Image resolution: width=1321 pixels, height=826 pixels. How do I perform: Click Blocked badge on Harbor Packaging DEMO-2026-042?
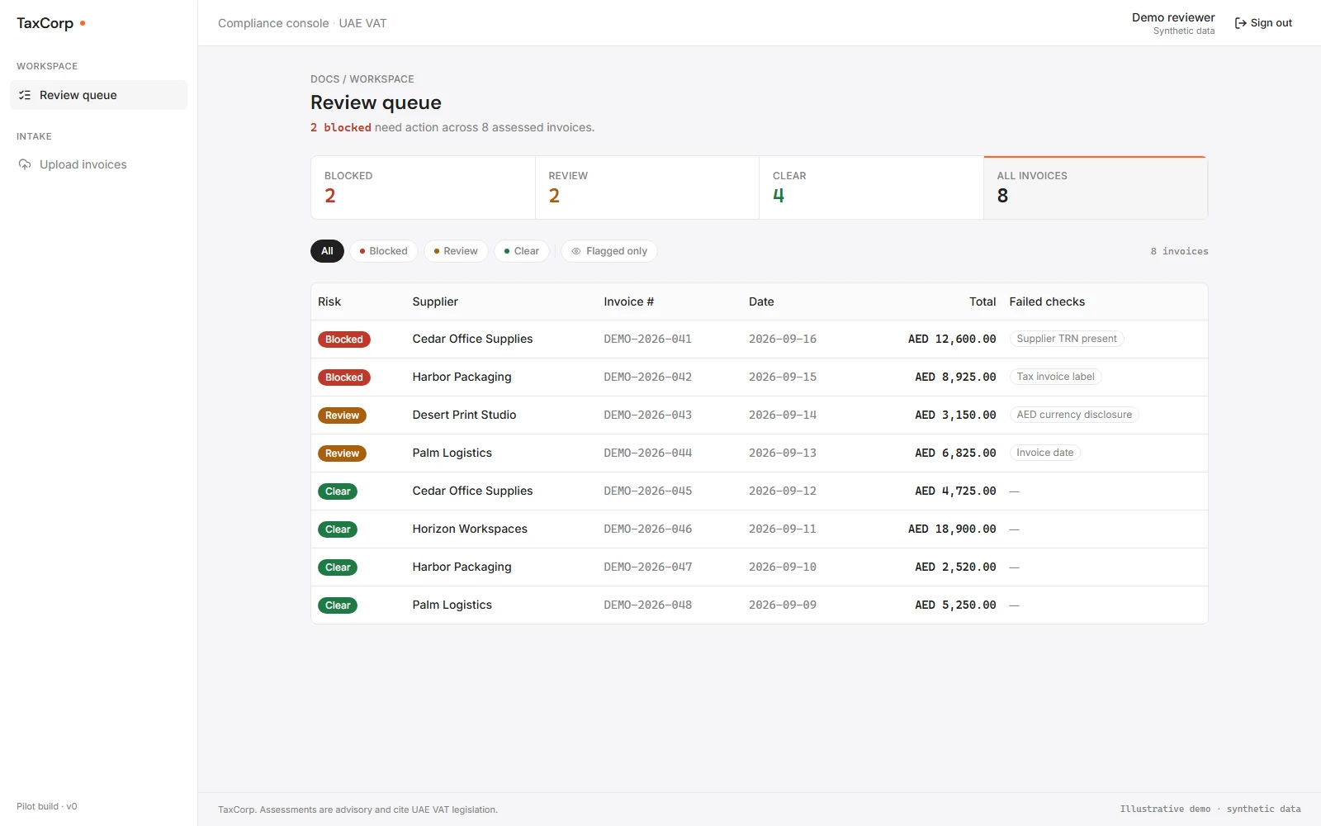click(344, 377)
